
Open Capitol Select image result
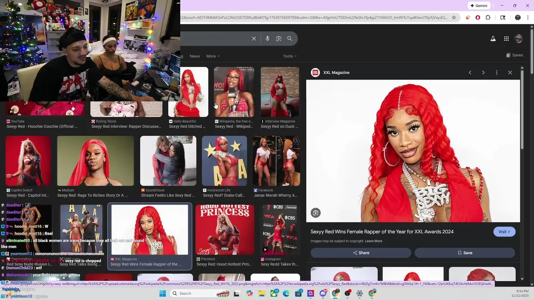28,161
